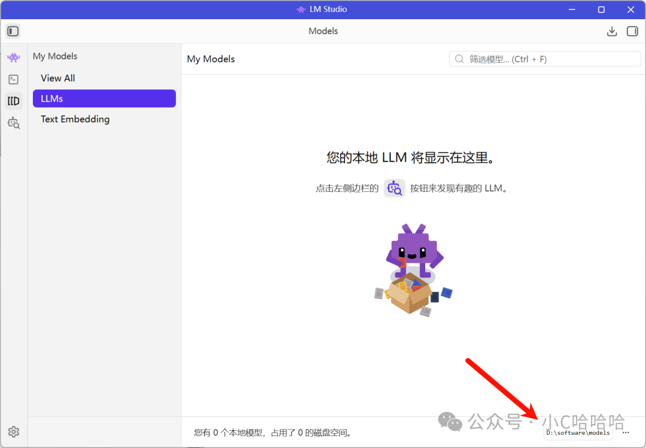Screen dimensions: 646x448
Task: Click the D:\software\models path button
Action: click(x=578, y=433)
